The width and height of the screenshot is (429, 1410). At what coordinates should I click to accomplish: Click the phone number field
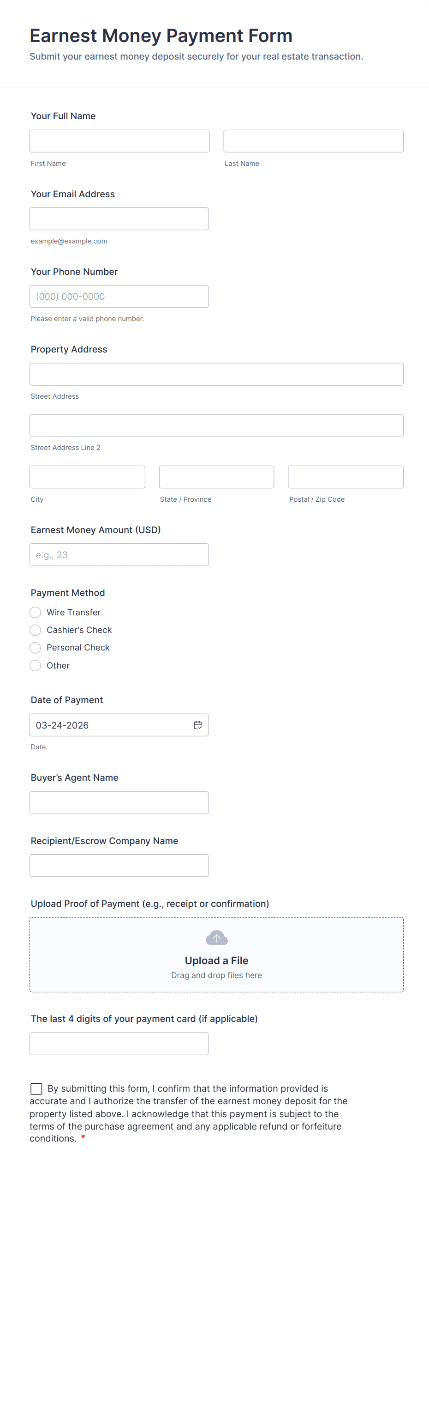(119, 297)
